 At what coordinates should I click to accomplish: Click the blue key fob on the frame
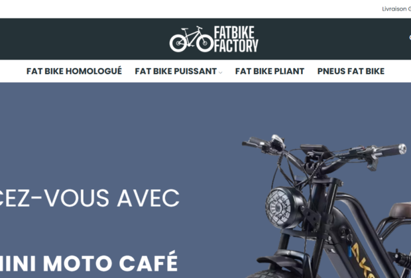tap(349, 252)
